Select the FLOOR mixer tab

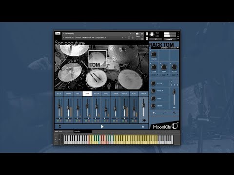coord(97,94)
